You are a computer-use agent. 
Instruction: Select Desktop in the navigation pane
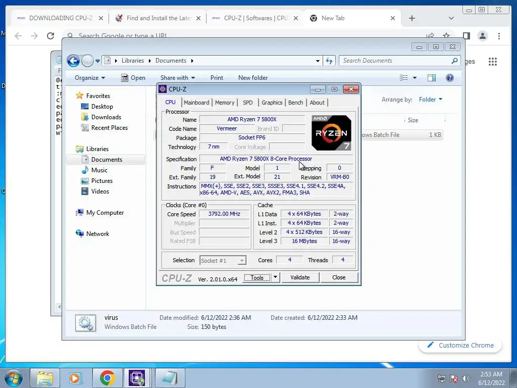point(102,107)
